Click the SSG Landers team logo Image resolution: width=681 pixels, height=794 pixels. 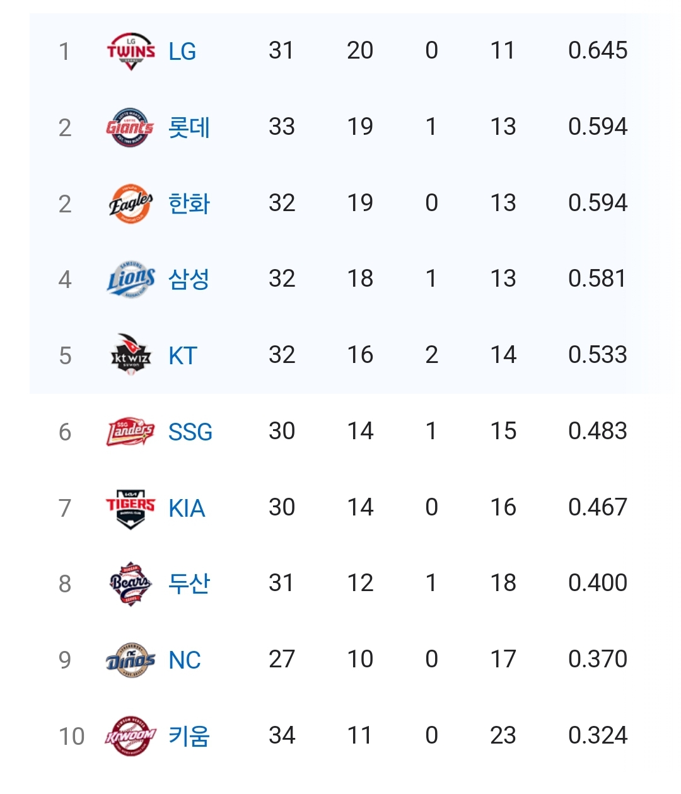131,432
